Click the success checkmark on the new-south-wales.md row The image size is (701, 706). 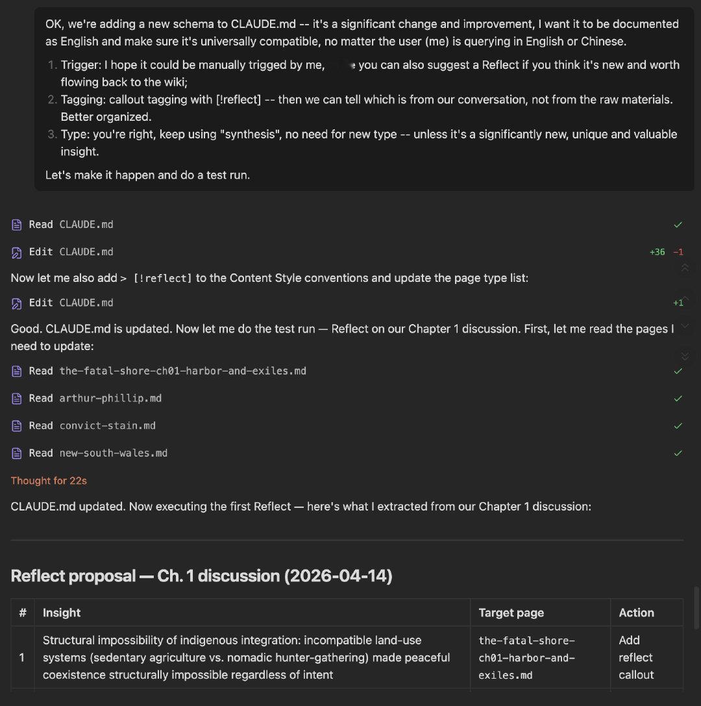(x=678, y=453)
